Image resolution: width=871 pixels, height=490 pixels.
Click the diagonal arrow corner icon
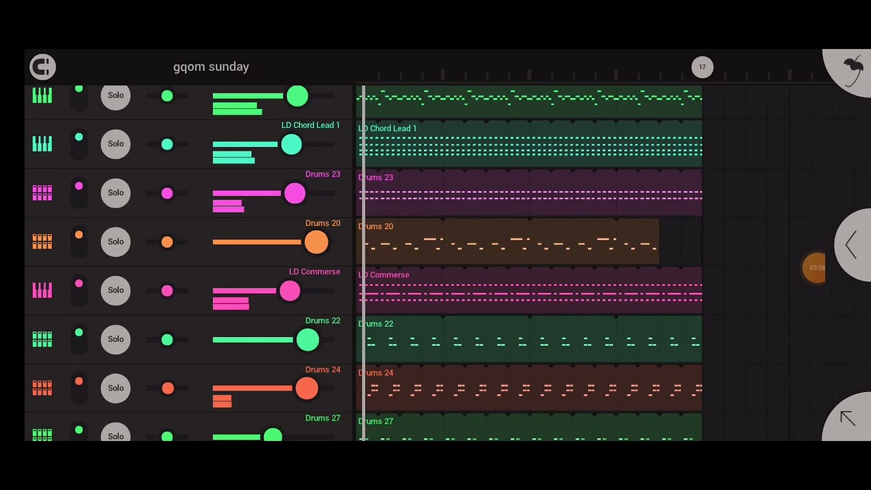847,419
